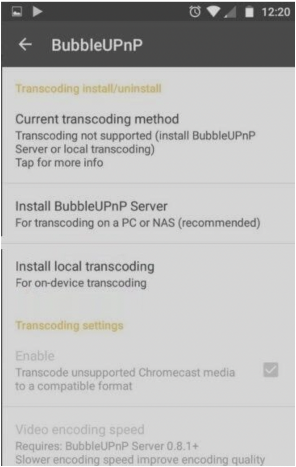296x467 pixels.
Task: Tap the cellular signal icon
Action: [230, 12]
